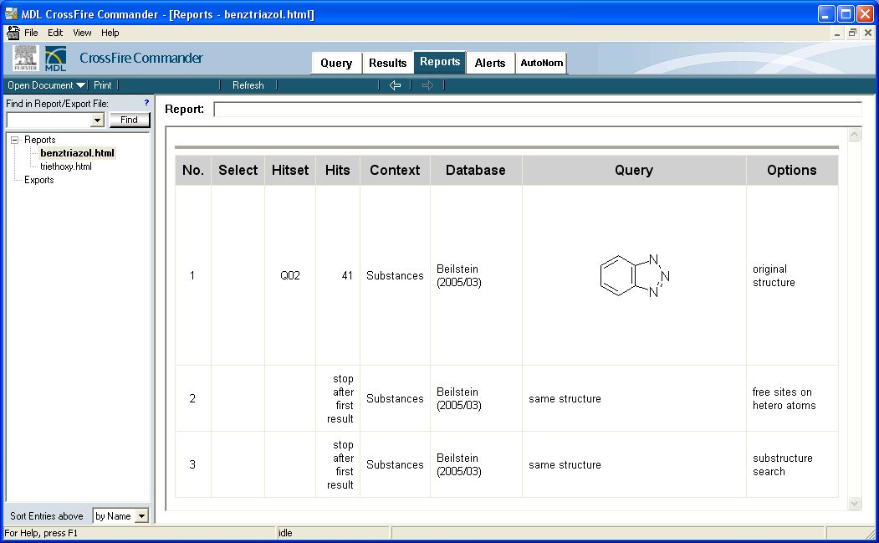Click the Report name input field
The height and width of the screenshot is (543, 879).
coord(537,110)
